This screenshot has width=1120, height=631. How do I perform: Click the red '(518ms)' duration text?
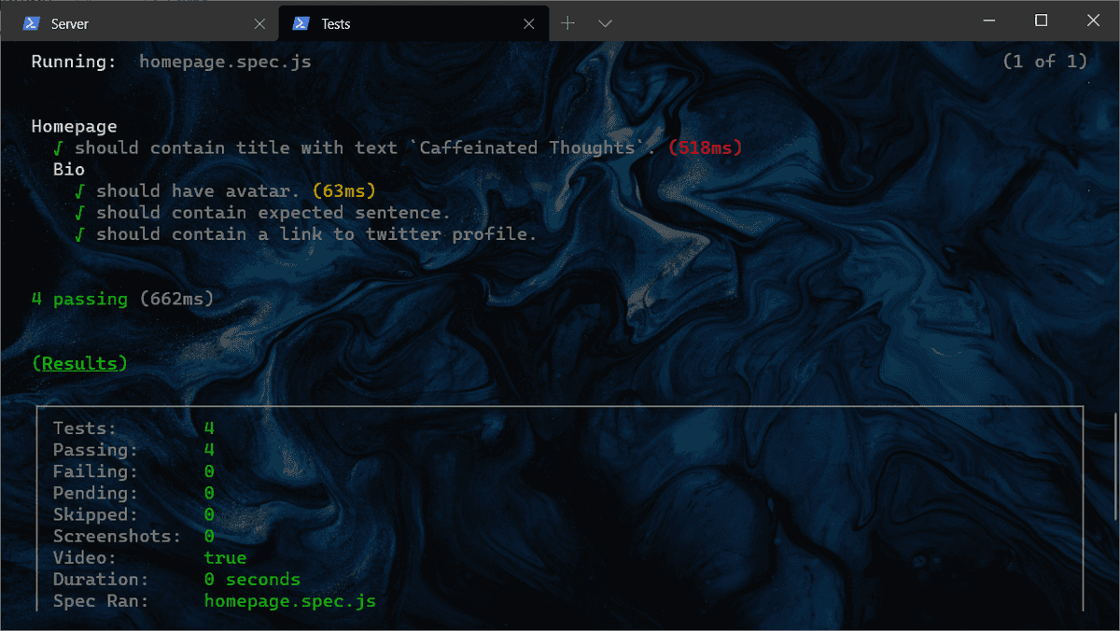(x=706, y=147)
